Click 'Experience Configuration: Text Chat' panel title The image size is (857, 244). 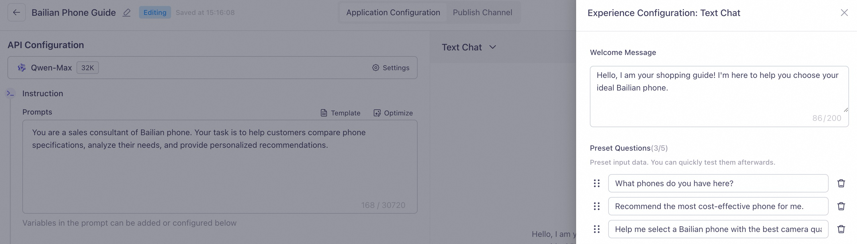(664, 13)
